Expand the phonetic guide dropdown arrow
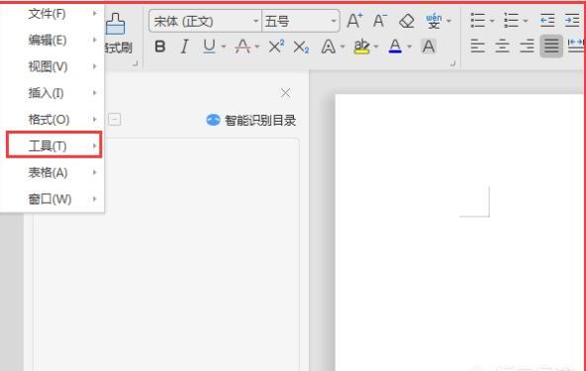The height and width of the screenshot is (371, 586). [449, 21]
